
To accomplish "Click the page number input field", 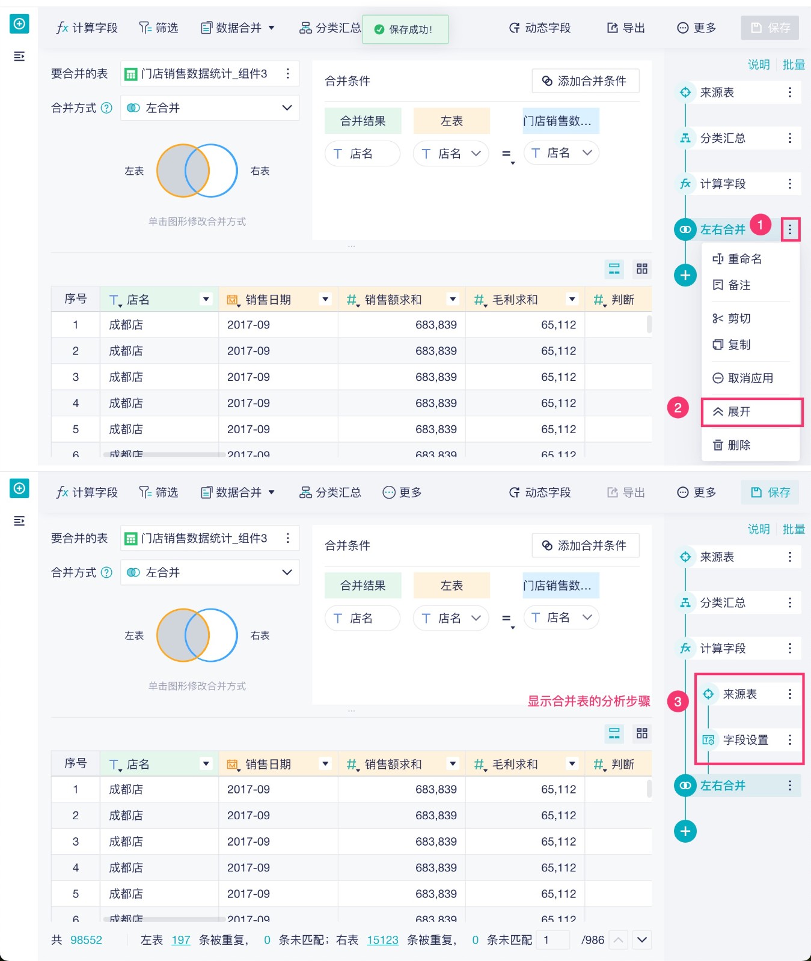I will tap(552, 940).
